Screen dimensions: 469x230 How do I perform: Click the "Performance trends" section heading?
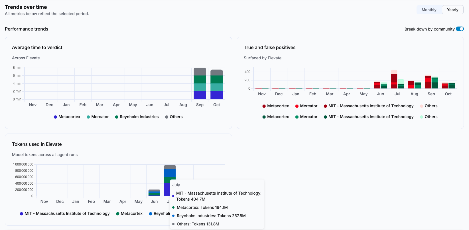27,29
